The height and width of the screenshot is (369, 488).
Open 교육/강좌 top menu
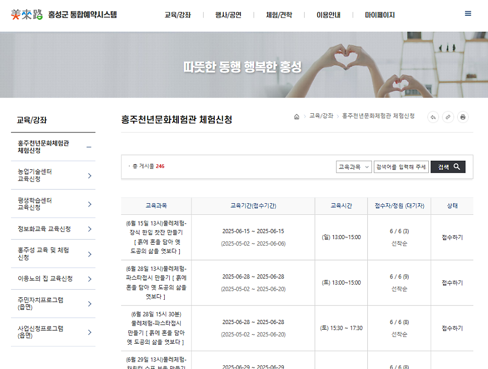coord(178,15)
